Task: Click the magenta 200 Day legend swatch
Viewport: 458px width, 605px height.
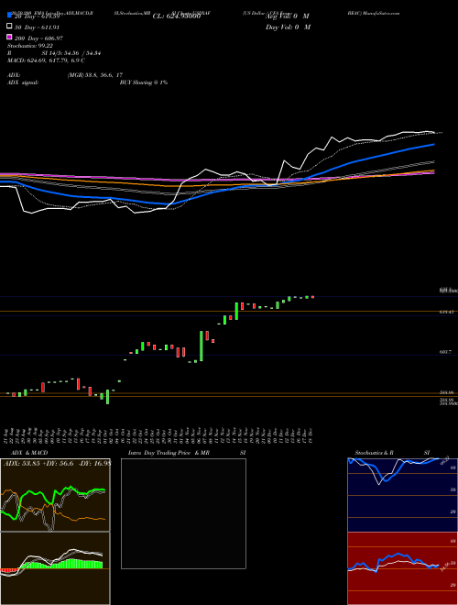Action: pos(9,37)
